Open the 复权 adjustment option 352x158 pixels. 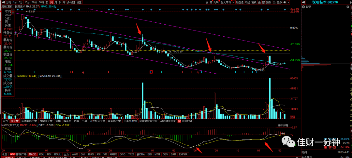254,2
